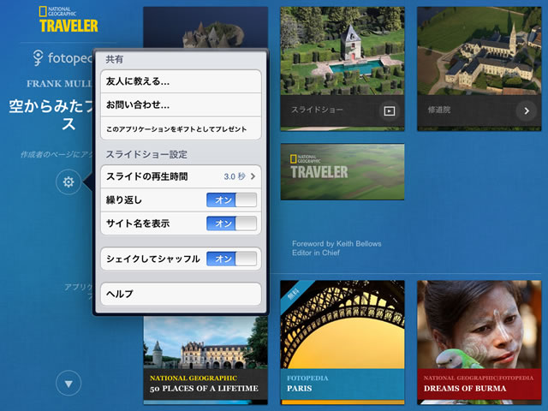Open the Fotopedia Paris app card

pyautogui.click(x=342, y=342)
